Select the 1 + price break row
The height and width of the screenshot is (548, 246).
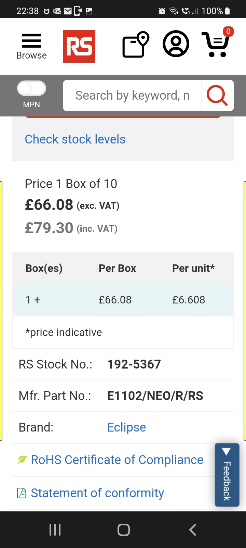pos(123,300)
